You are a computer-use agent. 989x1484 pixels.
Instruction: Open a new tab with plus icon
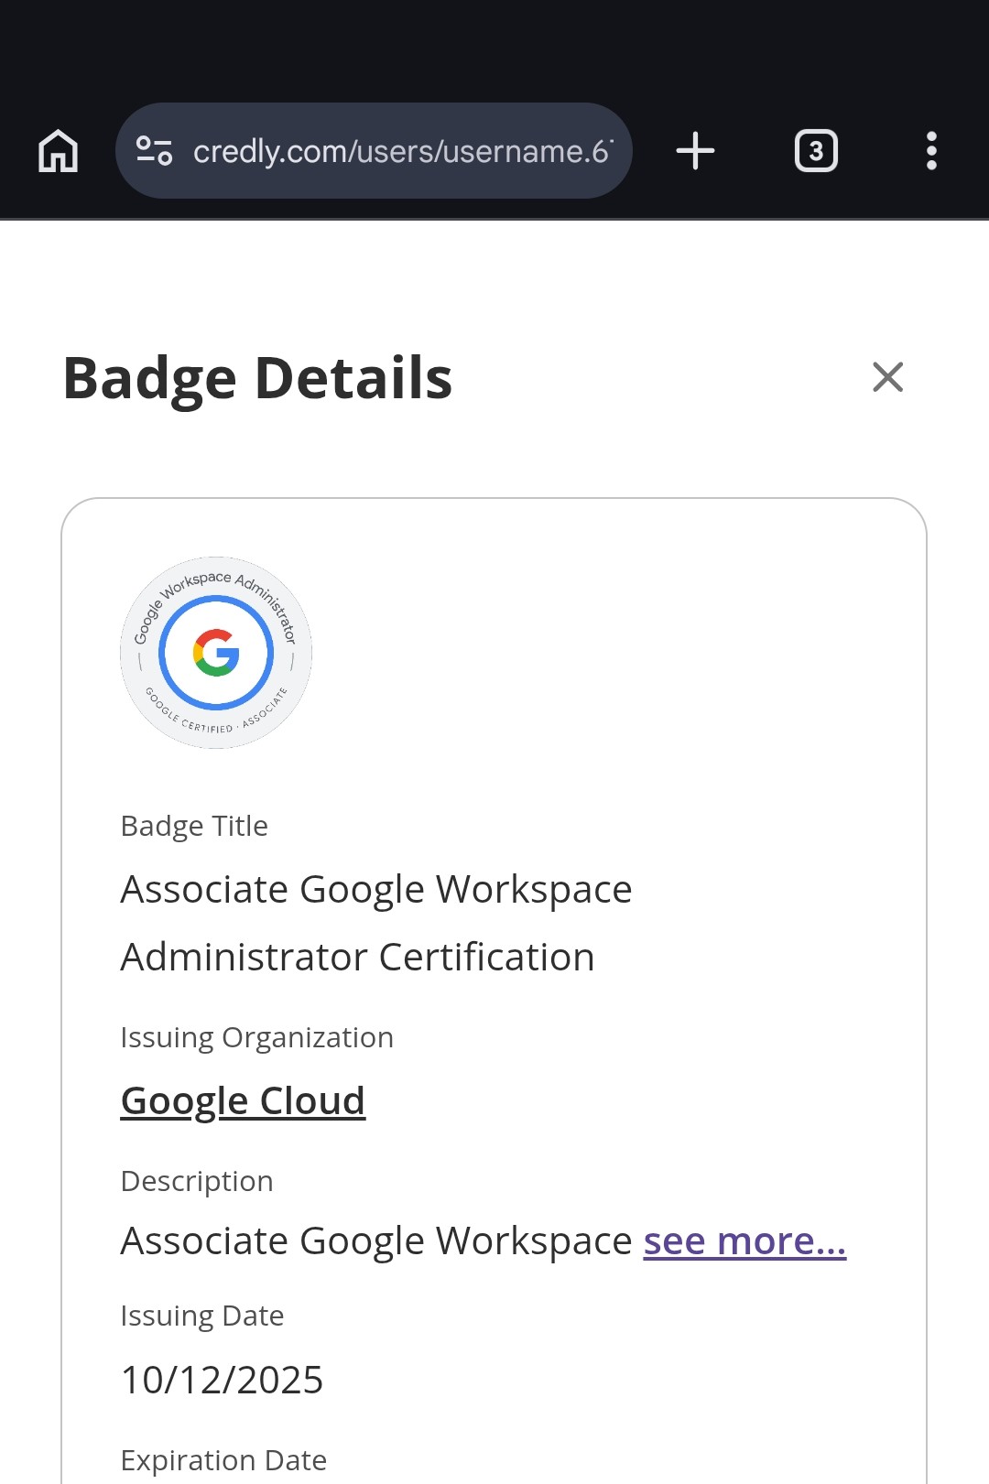(695, 151)
